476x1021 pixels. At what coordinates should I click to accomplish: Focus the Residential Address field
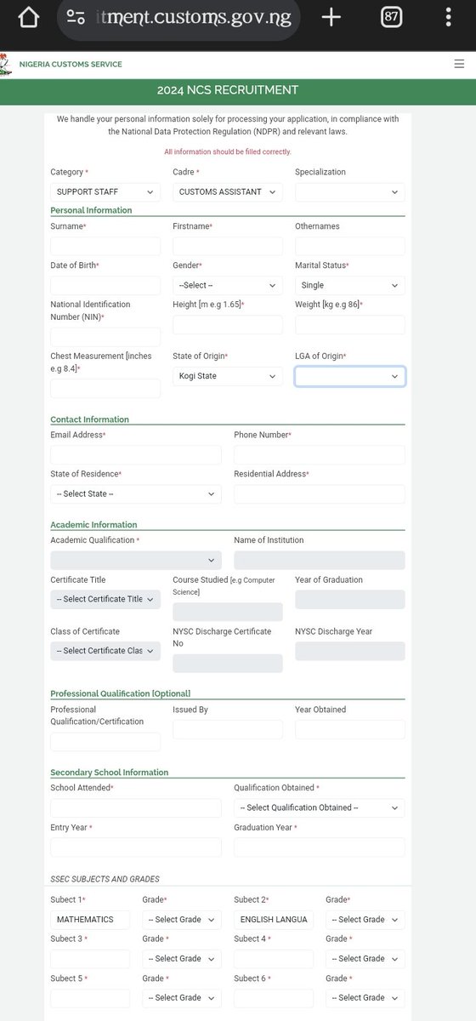tap(320, 493)
